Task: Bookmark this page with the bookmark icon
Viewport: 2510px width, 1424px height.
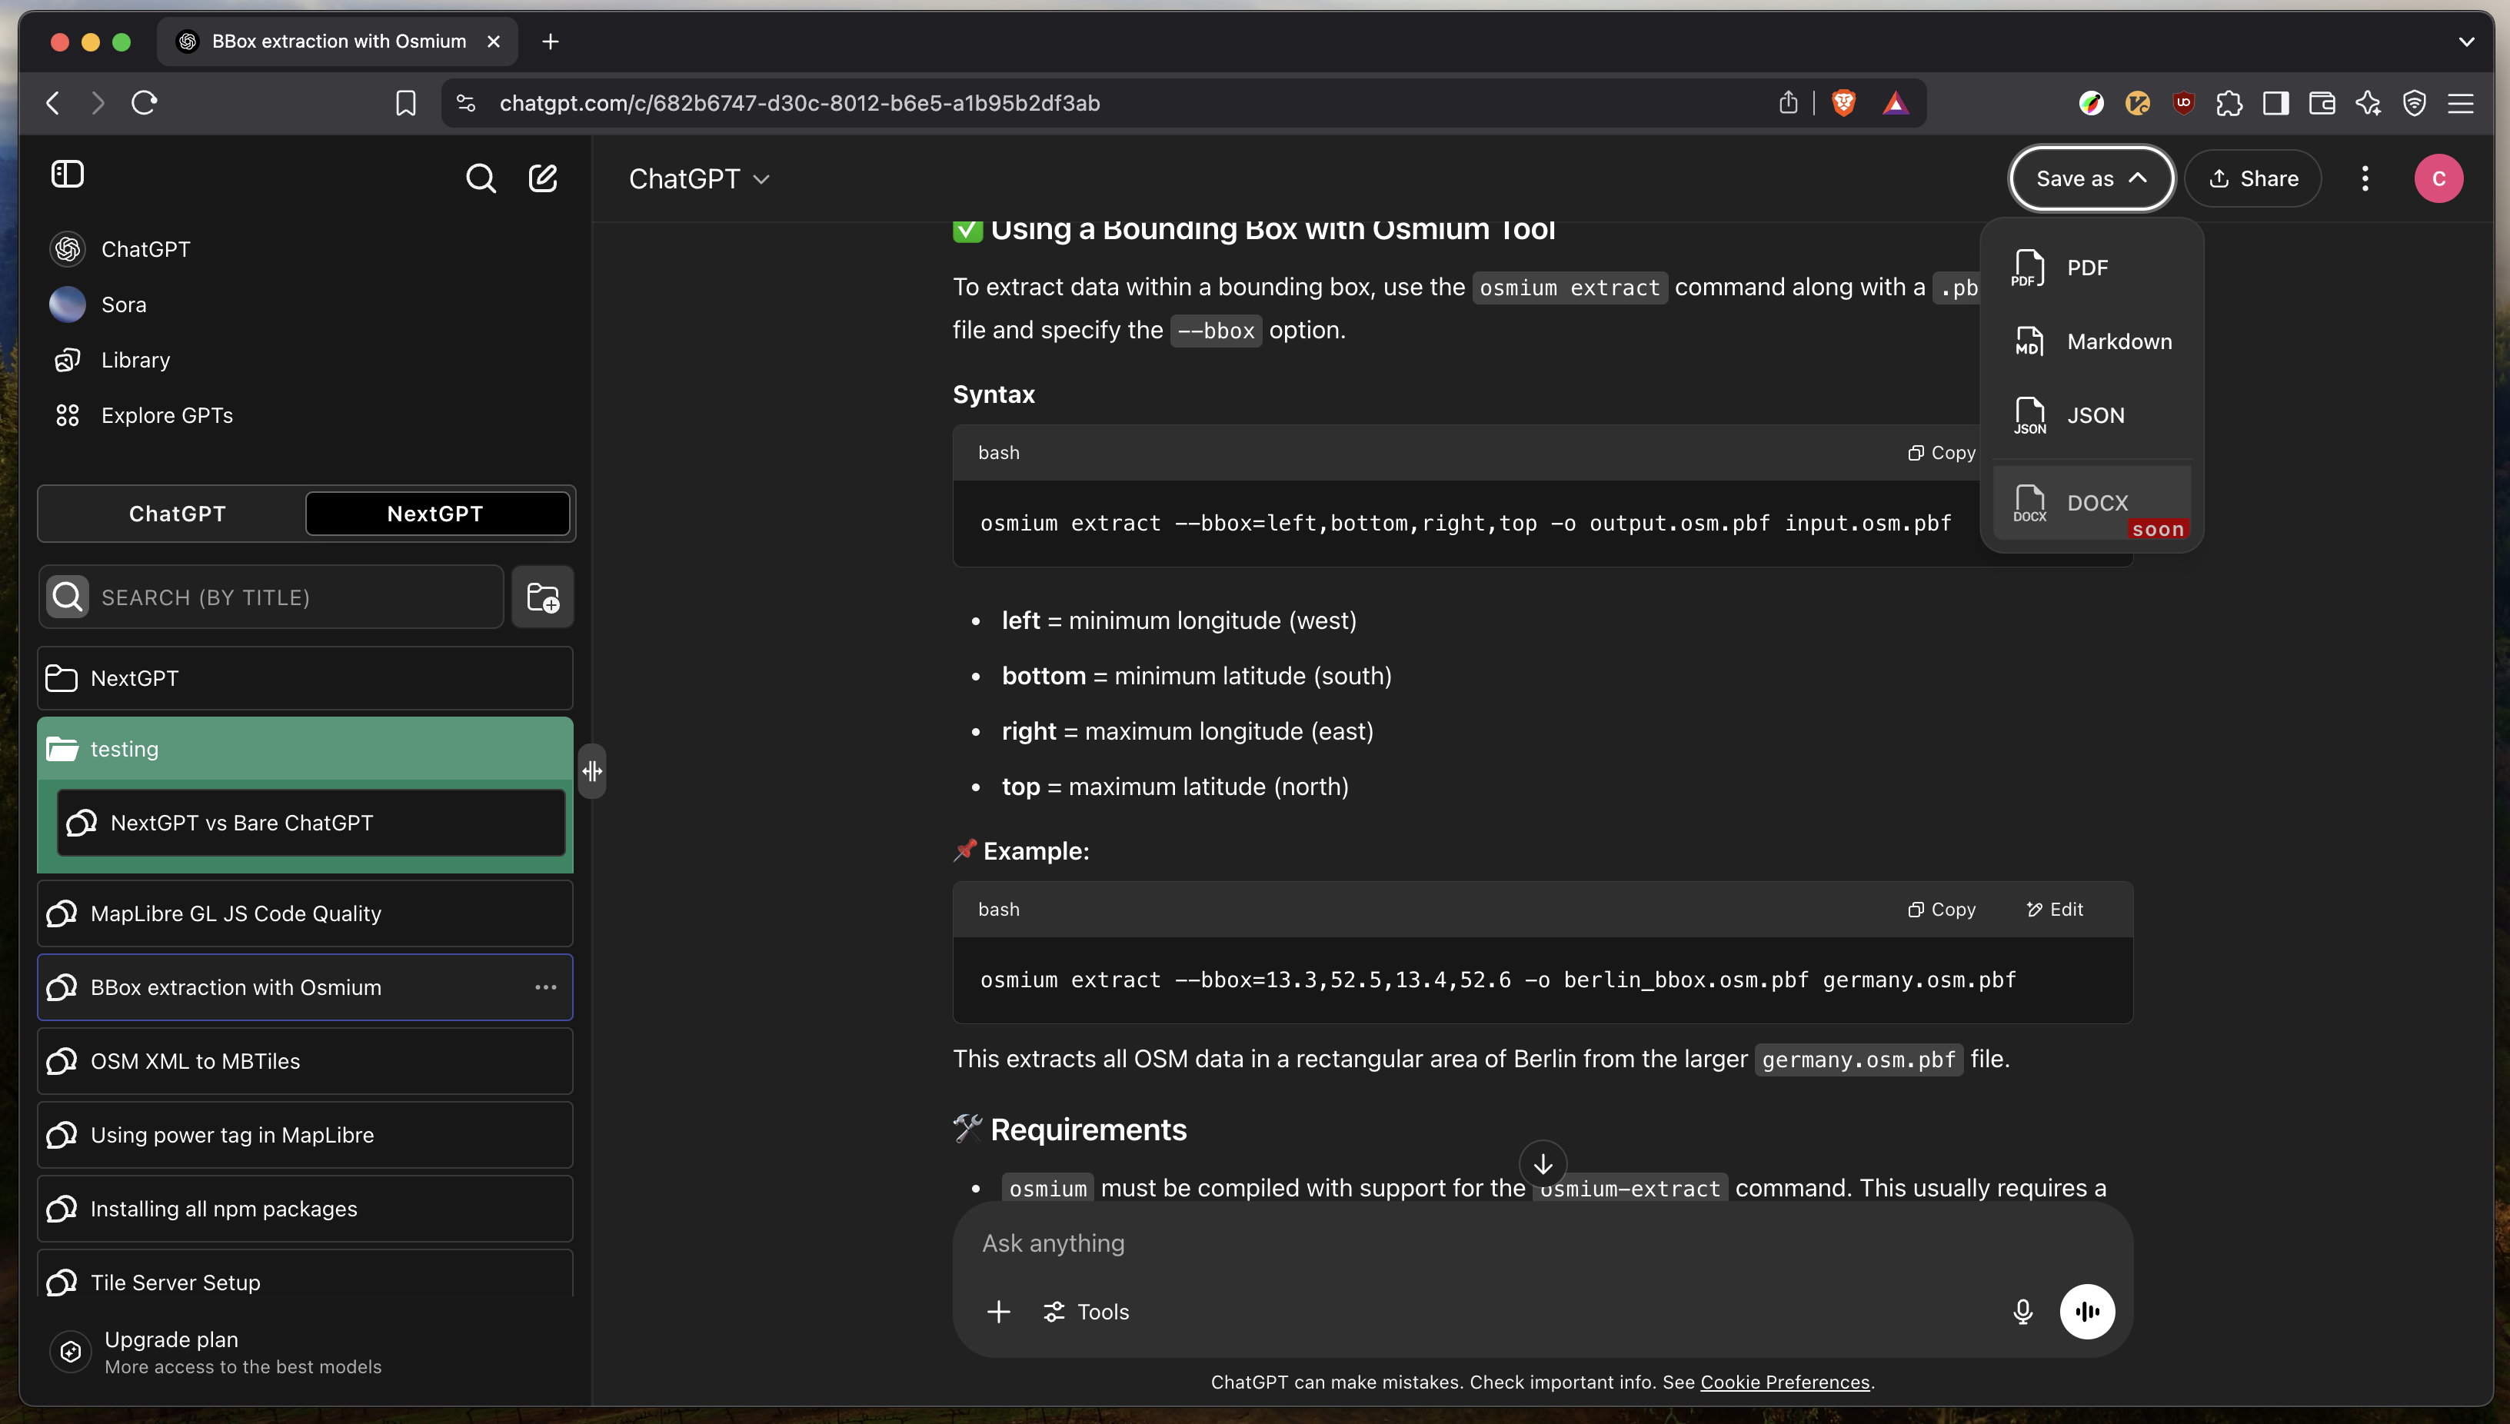Action: pyautogui.click(x=406, y=103)
